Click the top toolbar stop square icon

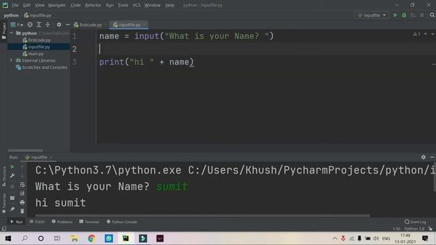tap(422, 15)
